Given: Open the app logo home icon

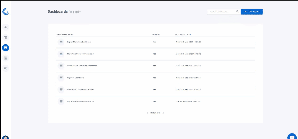Looking at the screenshot, I should tap(5, 12).
